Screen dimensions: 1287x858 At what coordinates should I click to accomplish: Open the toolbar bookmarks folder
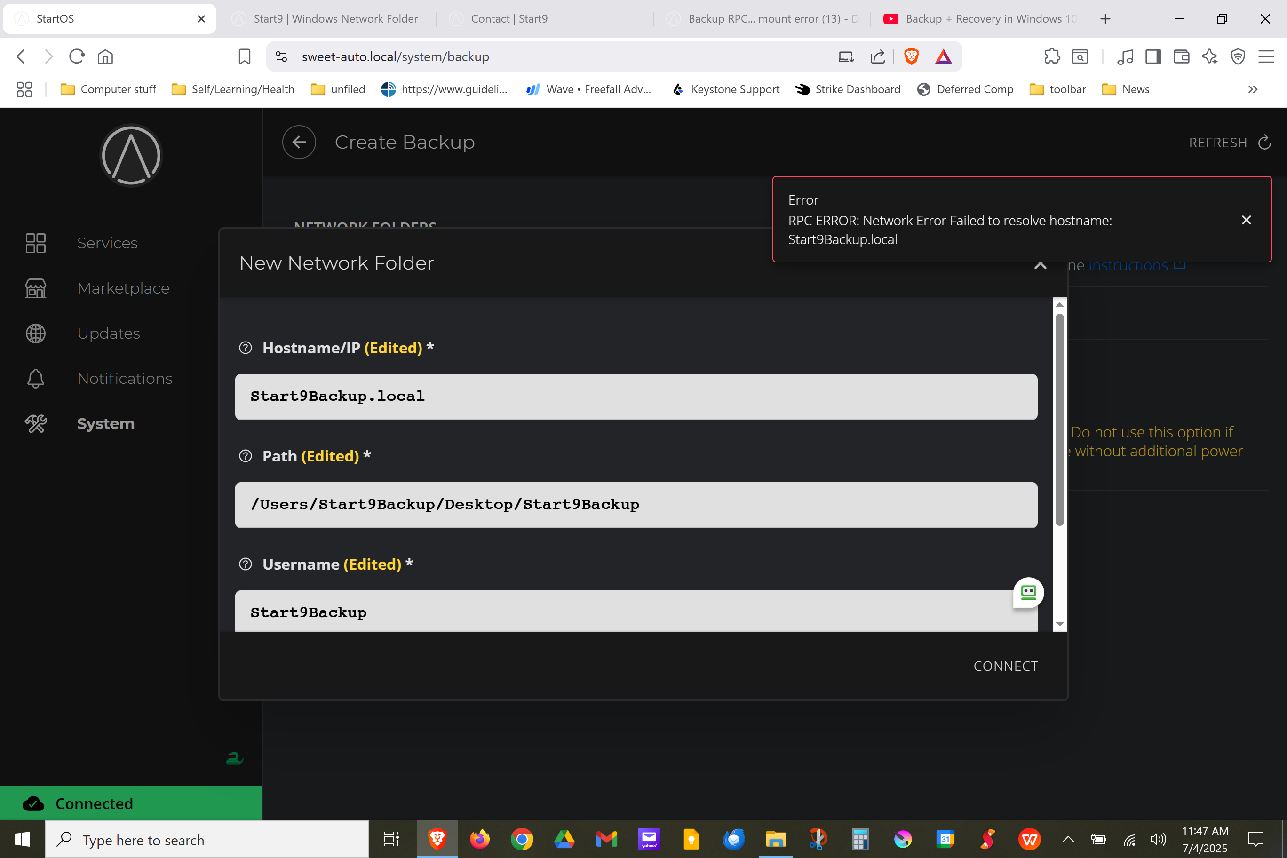(1058, 89)
